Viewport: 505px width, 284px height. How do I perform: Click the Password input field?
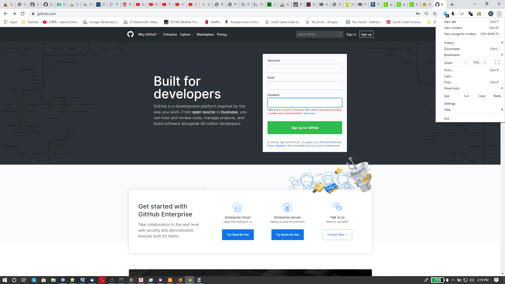[305, 102]
